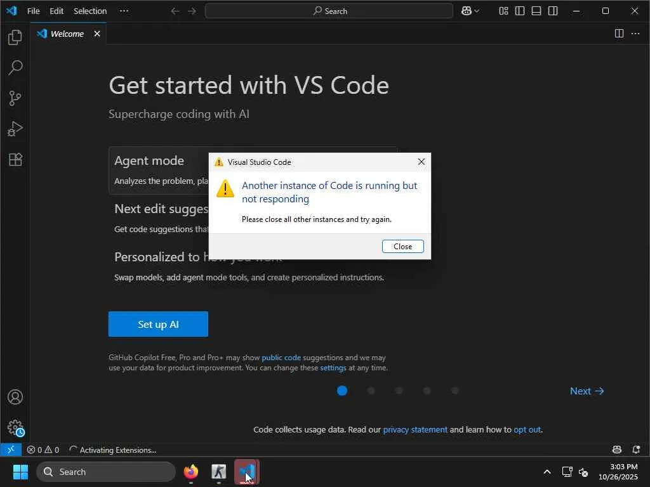Open the Accounts menu icon
The width and height of the screenshot is (650, 487).
[x=15, y=397]
